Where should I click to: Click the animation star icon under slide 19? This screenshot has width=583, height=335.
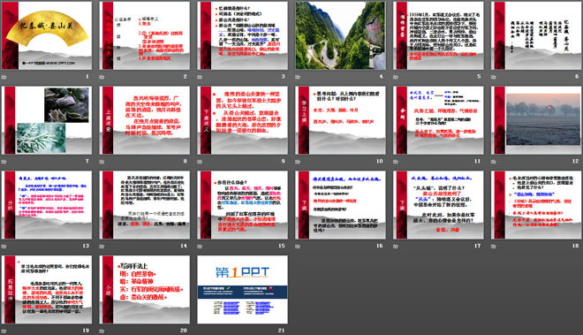pyautogui.click(x=4, y=331)
